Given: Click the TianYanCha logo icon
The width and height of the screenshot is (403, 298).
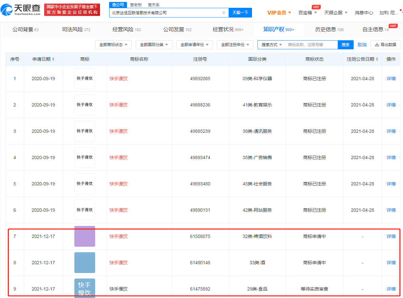Looking at the screenshot, I should [6, 10].
